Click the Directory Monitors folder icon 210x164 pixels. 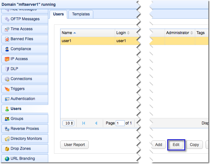coord(7,139)
